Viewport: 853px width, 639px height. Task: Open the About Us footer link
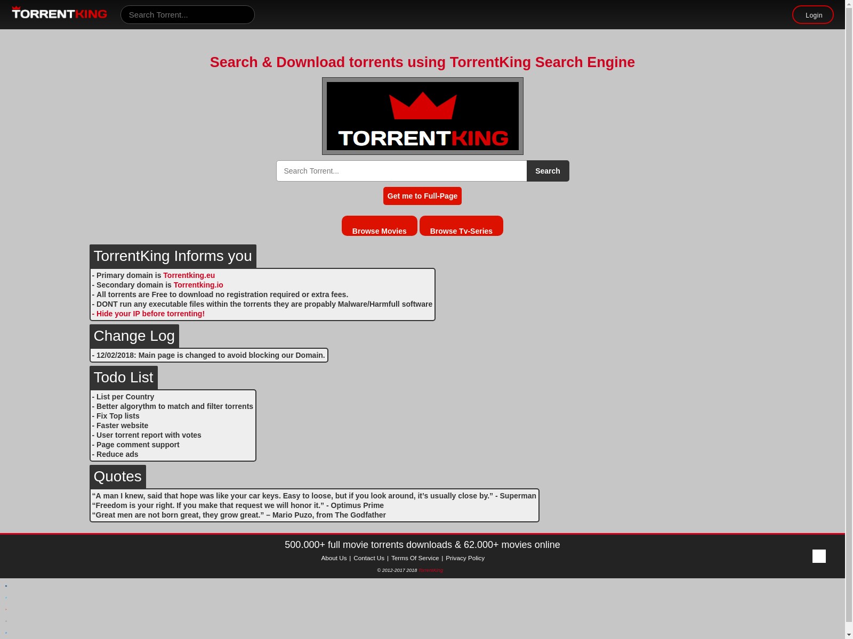[x=334, y=558]
